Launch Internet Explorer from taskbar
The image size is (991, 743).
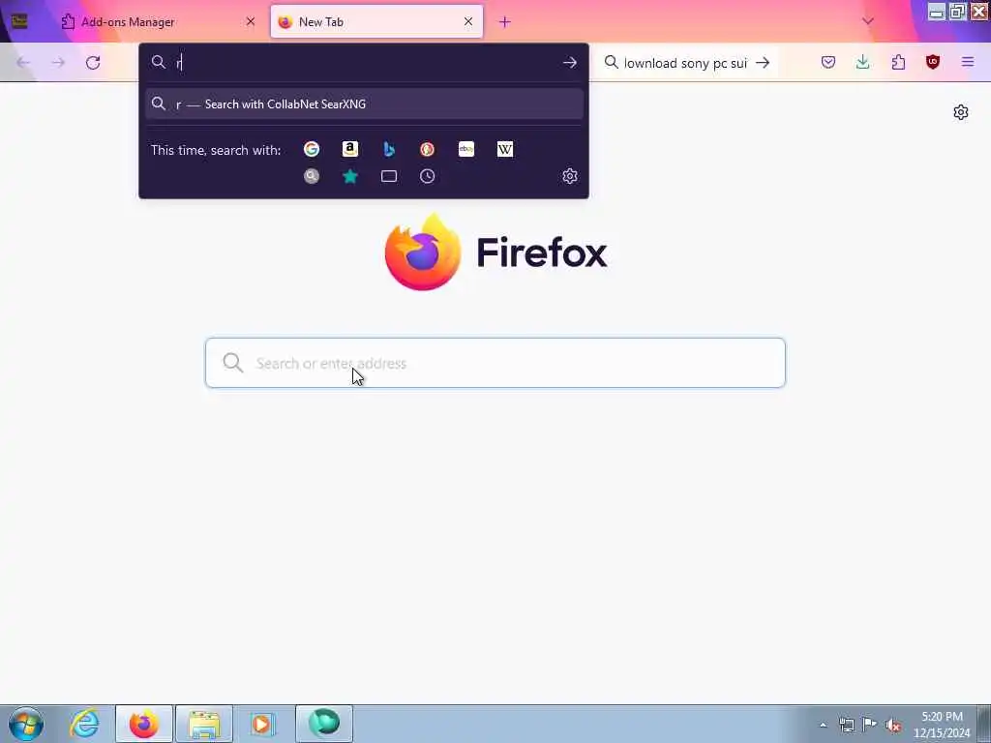pos(85,724)
